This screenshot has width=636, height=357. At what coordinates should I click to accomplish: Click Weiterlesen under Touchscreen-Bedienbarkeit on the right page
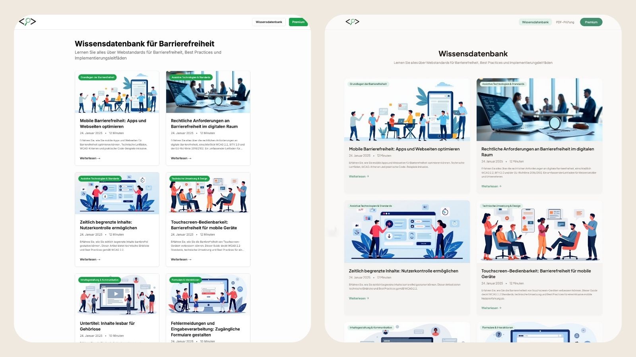pyautogui.click(x=491, y=308)
